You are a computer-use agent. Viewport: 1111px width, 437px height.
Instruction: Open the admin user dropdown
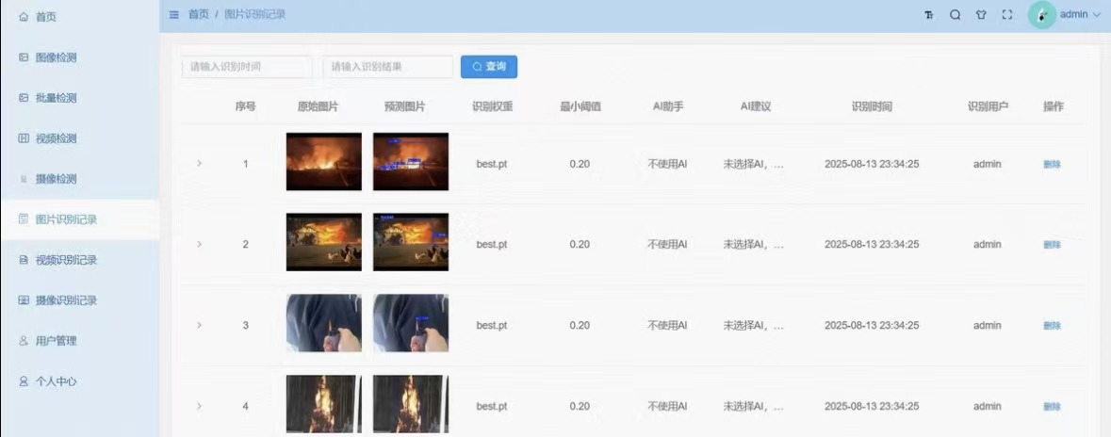1080,14
